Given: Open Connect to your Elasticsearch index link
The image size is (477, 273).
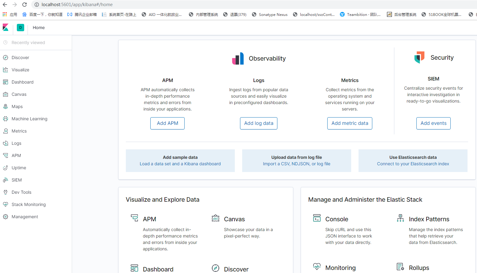Looking at the screenshot, I should click(413, 164).
